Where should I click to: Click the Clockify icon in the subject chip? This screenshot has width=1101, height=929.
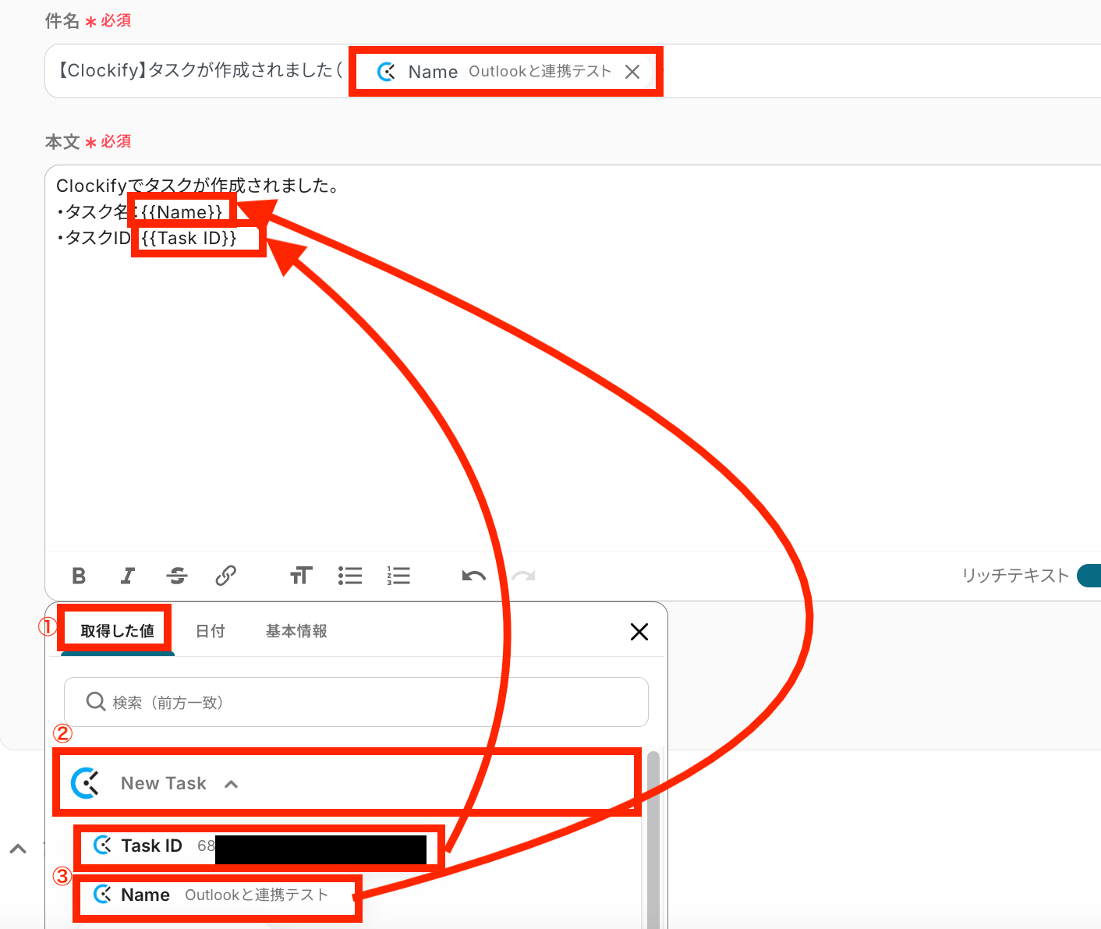coord(386,72)
